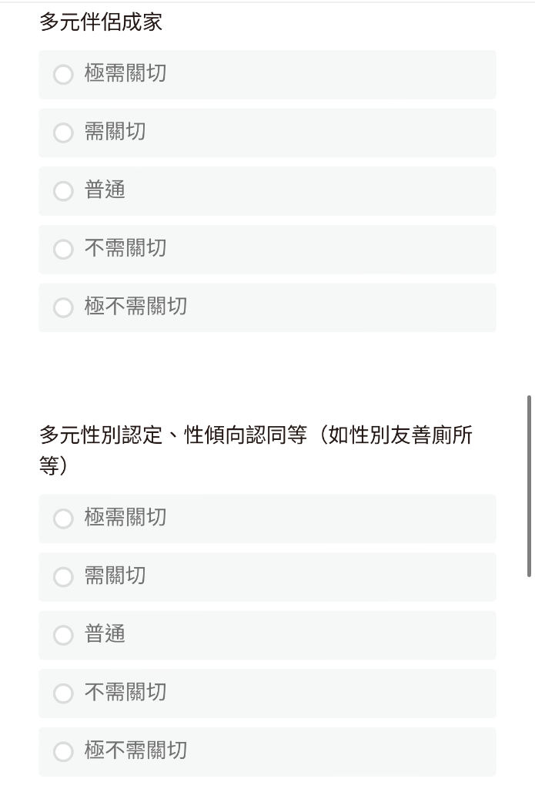This screenshot has width=535, height=789.
Task: Click the second 極需關切 option label text
Action: 125,517
